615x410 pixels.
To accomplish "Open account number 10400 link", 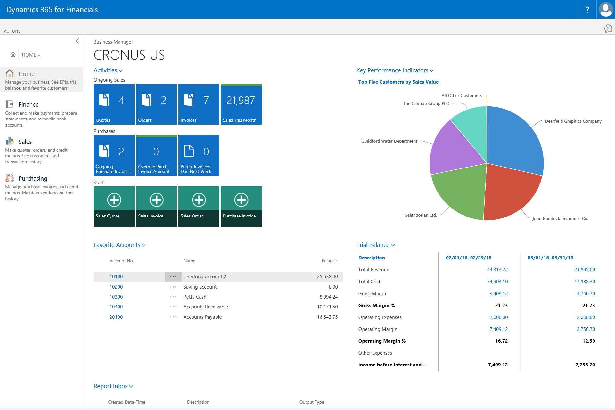I will click(x=116, y=307).
